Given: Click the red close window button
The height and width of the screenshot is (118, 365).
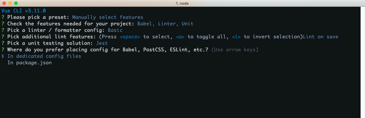Looking at the screenshot, I should point(4,3).
